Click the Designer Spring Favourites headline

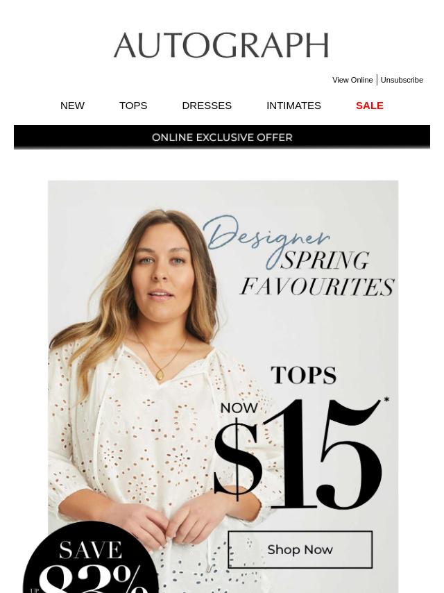pyautogui.click(x=298, y=256)
